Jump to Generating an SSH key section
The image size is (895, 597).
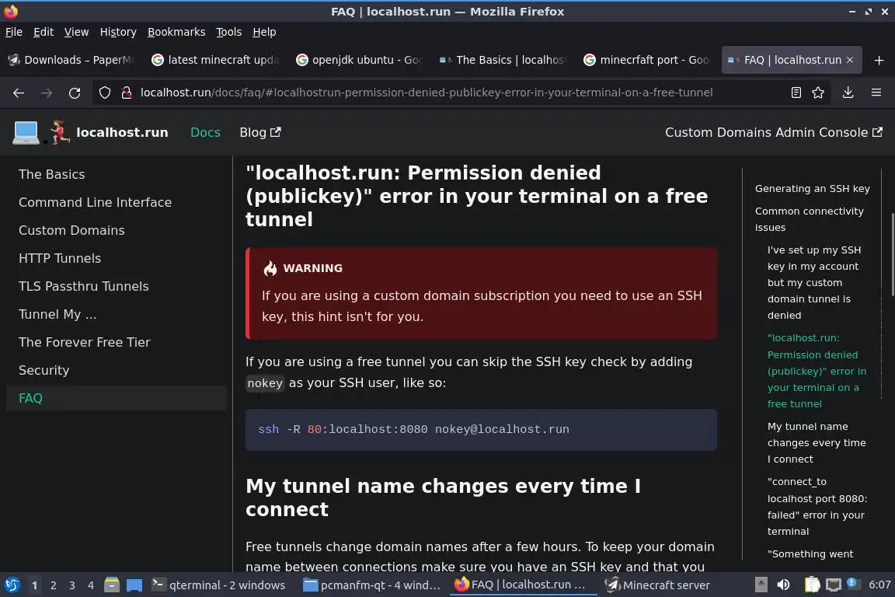click(812, 189)
